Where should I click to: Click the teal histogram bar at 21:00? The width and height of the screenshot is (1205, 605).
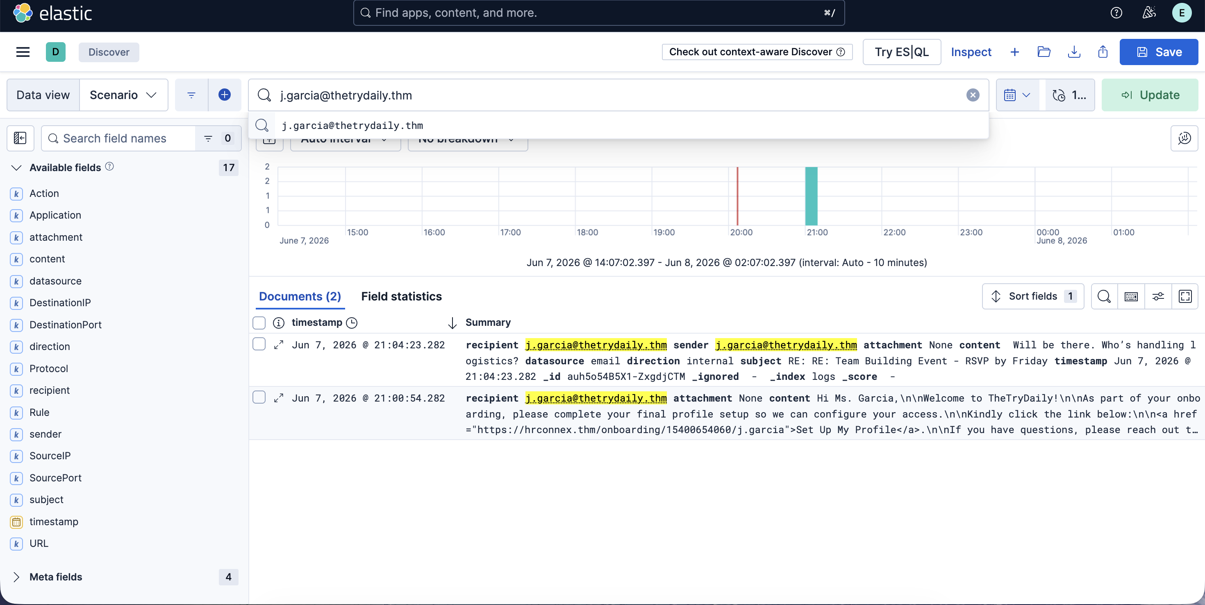click(x=811, y=196)
